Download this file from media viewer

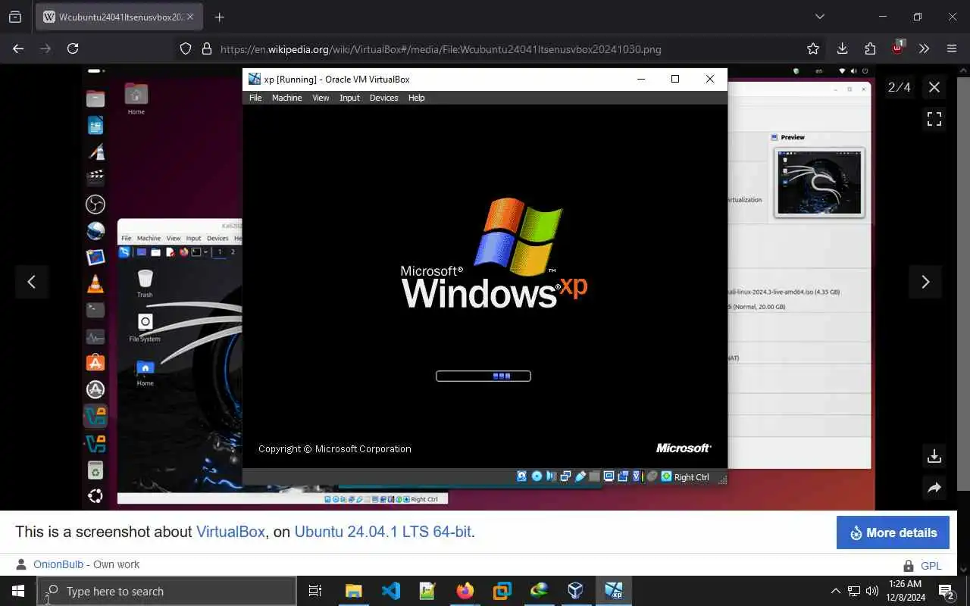point(934,456)
